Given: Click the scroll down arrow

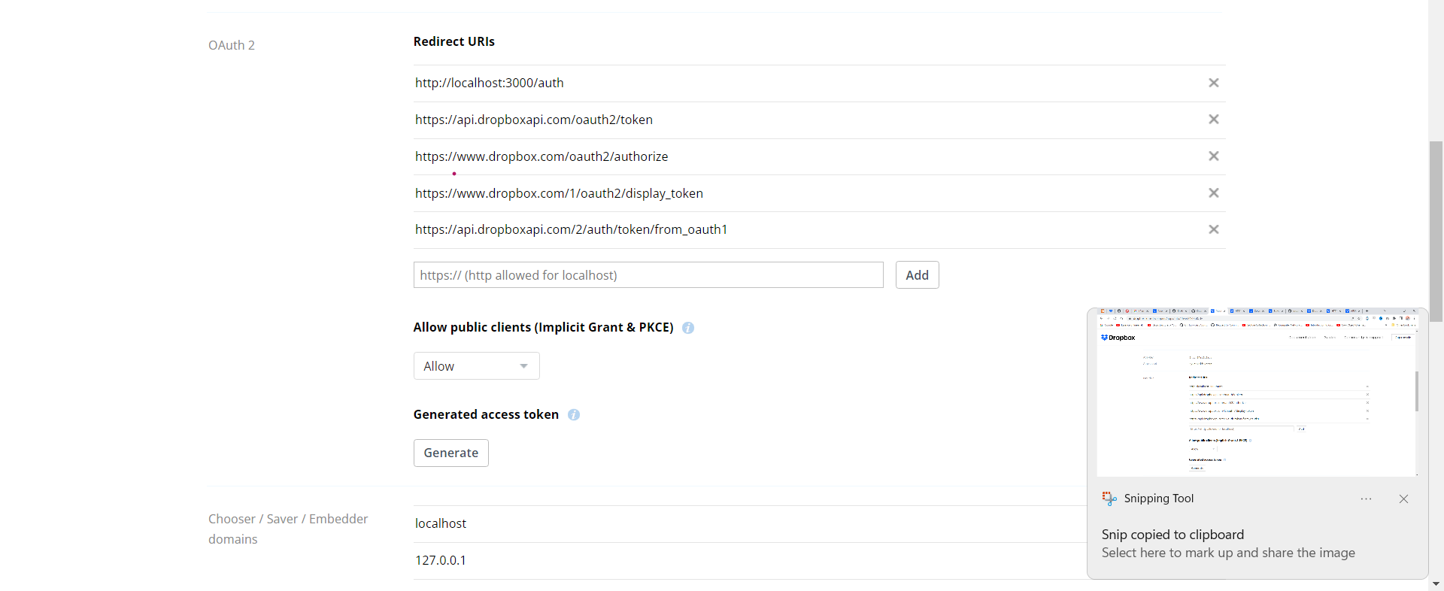Looking at the screenshot, I should click(1436, 583).
